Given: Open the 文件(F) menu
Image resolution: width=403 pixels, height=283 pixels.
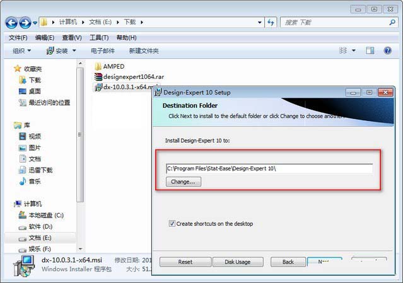Looking at the screenshot, I should (x=18, y=38).
